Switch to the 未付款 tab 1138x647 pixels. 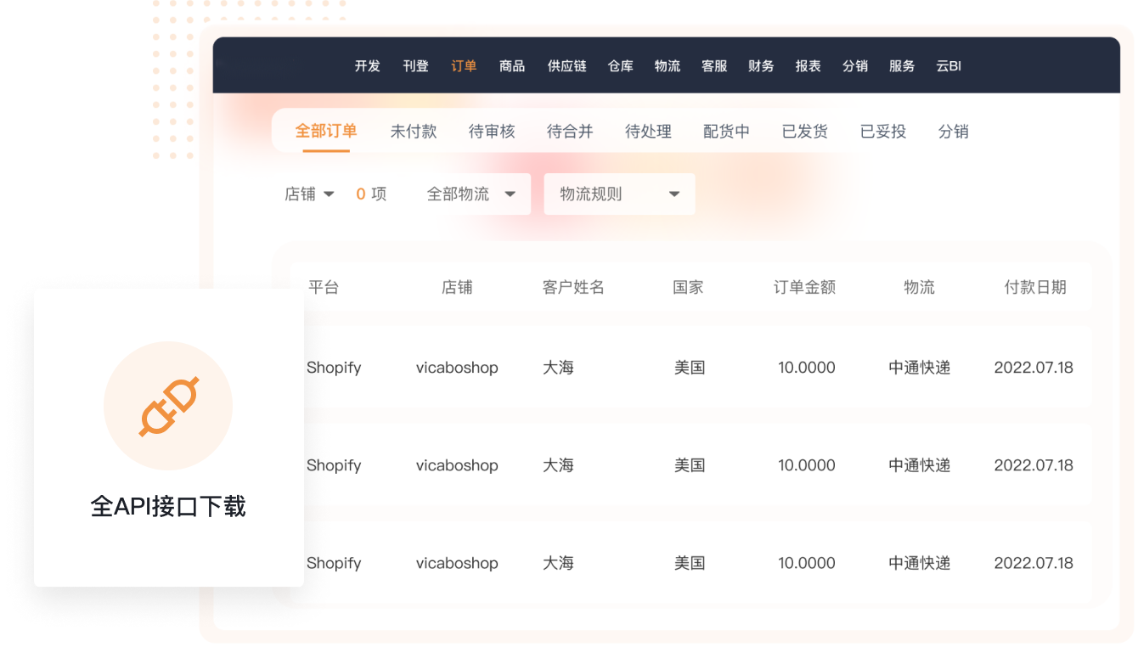[414, 132]
